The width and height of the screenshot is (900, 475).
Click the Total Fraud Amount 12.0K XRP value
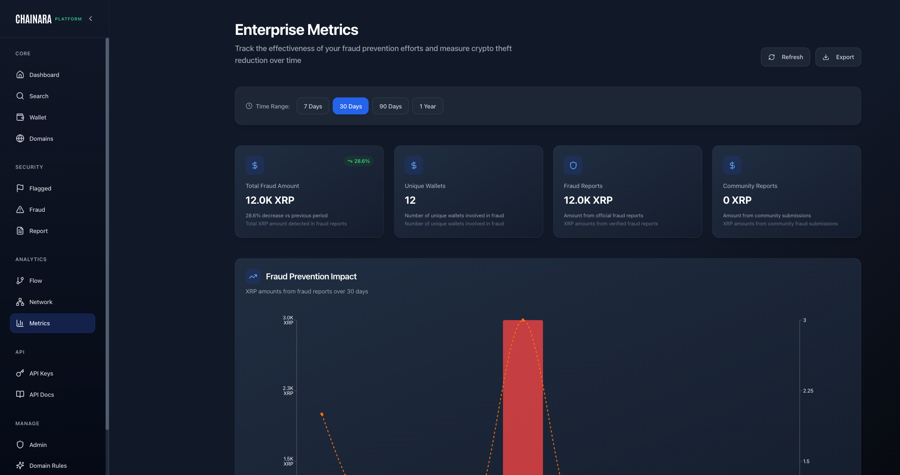click(x=270, y=200)
